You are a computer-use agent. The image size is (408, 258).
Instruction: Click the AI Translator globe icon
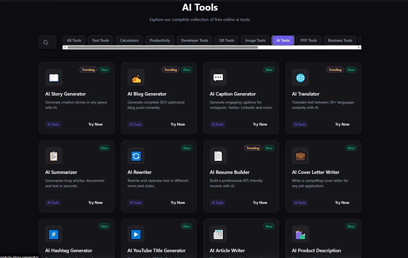[301, 77]
